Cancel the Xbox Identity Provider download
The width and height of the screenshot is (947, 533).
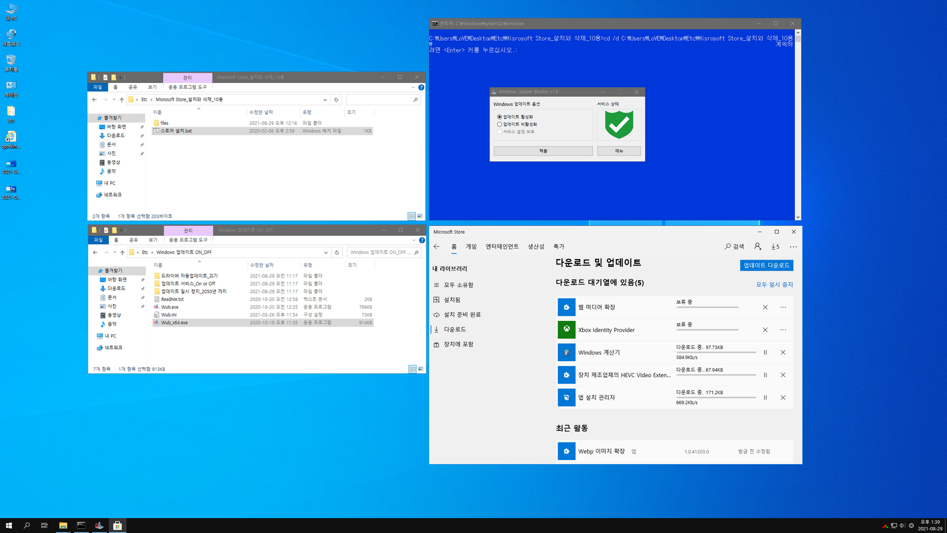coord(765,329)
